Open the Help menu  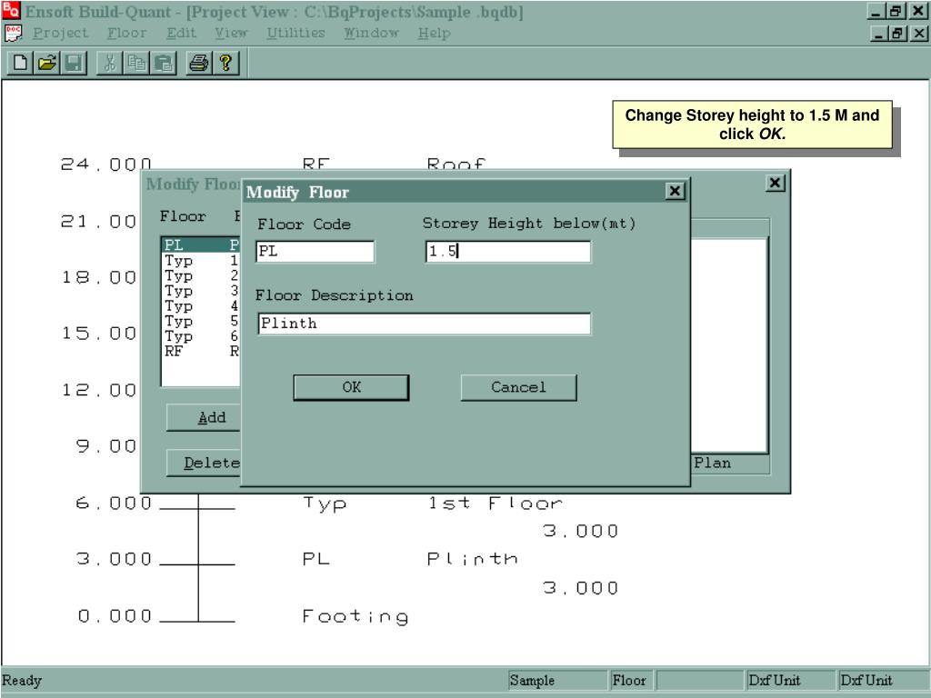coord(434,34)
